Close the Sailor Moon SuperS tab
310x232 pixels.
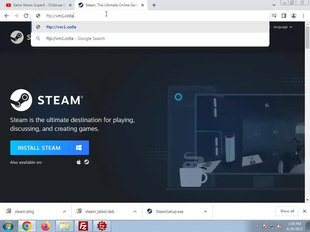click(x=70, y=5)
